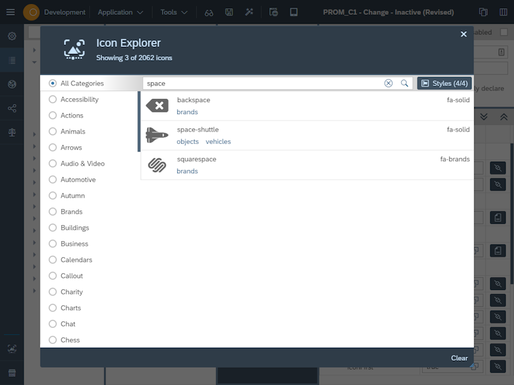Viewport: 514px width, 385px height.
Task: Open the Tools dropdown
Action: point(170,12)
